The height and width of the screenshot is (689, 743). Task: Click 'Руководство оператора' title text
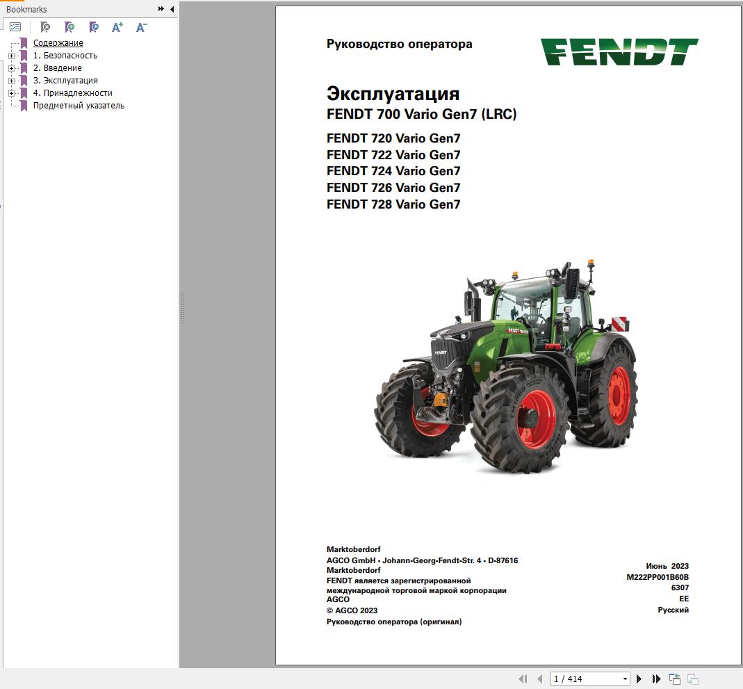(400, 44)
